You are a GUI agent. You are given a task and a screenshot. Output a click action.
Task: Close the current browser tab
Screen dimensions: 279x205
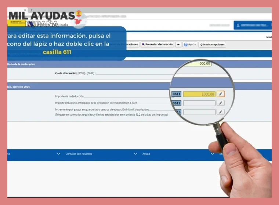25,10
